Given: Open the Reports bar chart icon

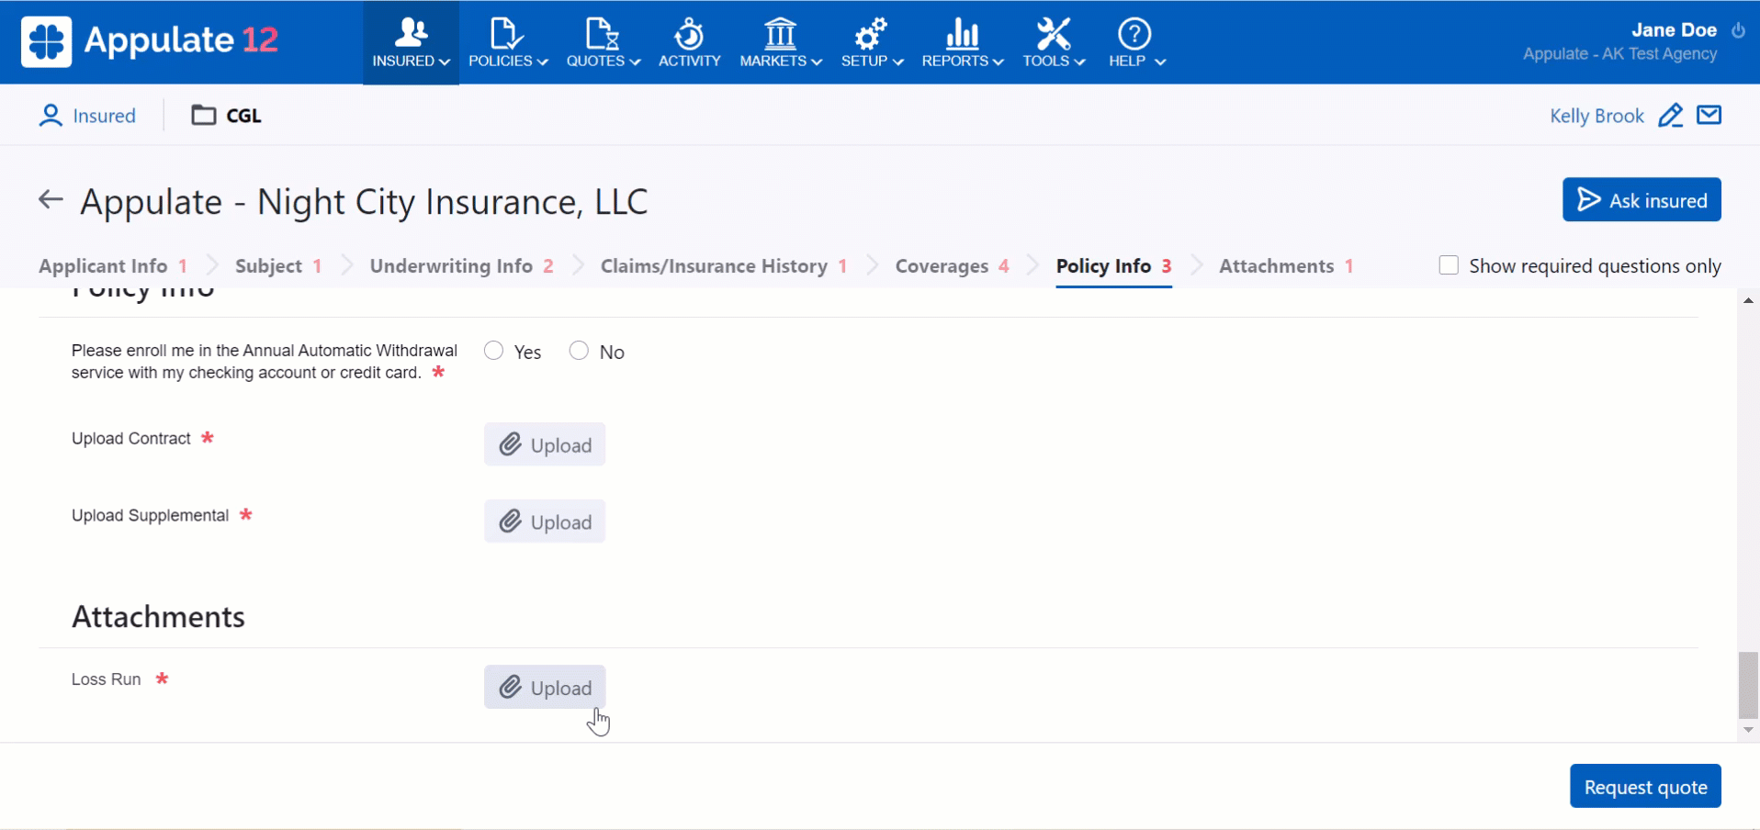Looking at the screenshot, I should click(962, 33).
